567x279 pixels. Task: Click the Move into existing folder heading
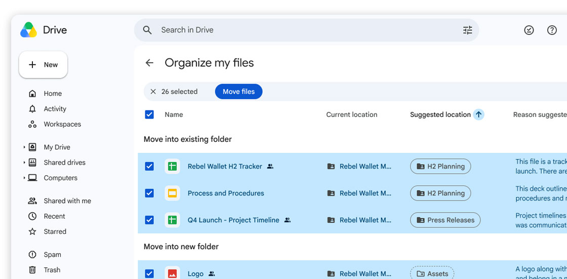pyautogui.click(x=188, y=139)
